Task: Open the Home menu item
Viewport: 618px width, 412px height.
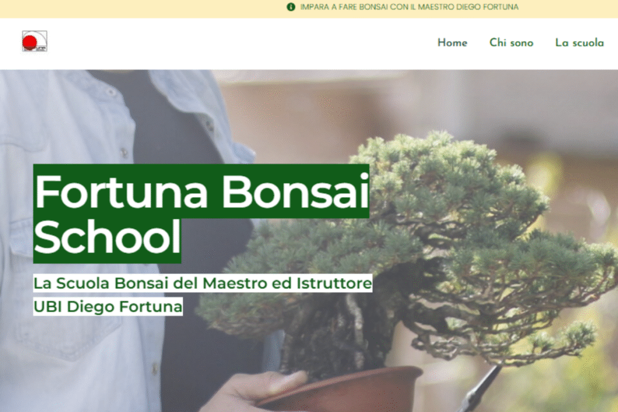Action: coord(452,43)
